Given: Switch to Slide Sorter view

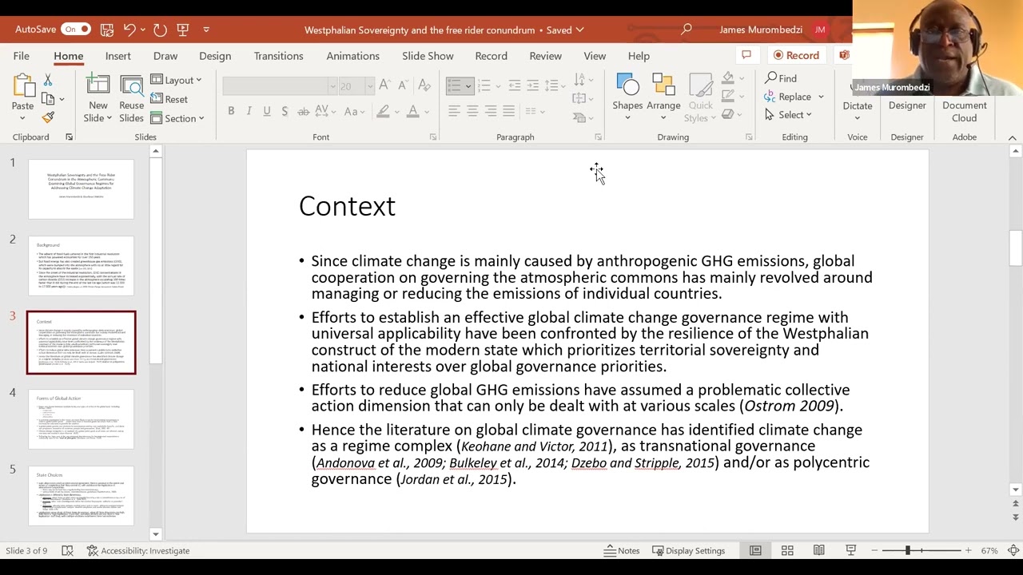Looking at the screenshot, I should [x=787, y=550].
